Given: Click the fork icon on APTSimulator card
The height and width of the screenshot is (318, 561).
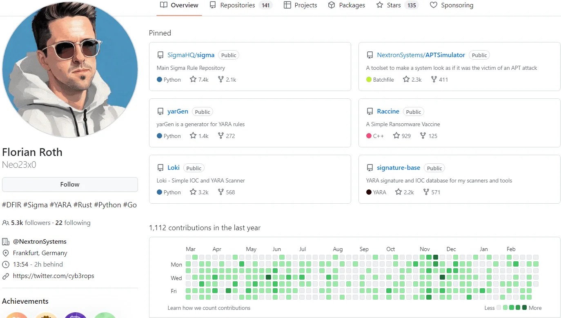Looking at the screenshot, I should 434,80.
